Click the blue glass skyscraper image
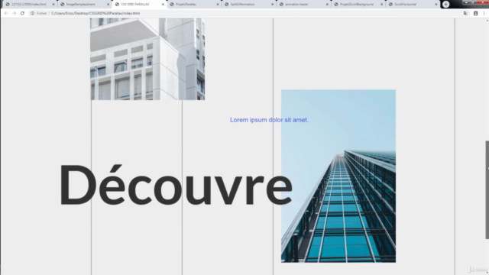The image size is (489, 275). [338, 176]
